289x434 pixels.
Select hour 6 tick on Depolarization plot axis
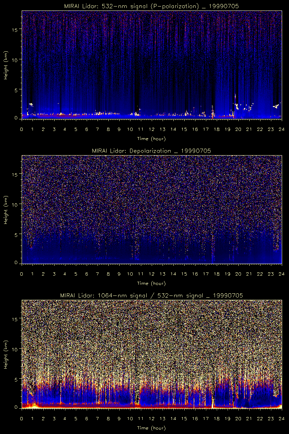click(x=86, y=274)
